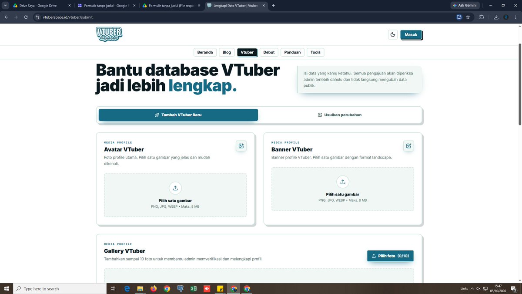Screen dimensions: 522x294
Task: Open Excel from taskbar
Action: (x=194, y=288)
